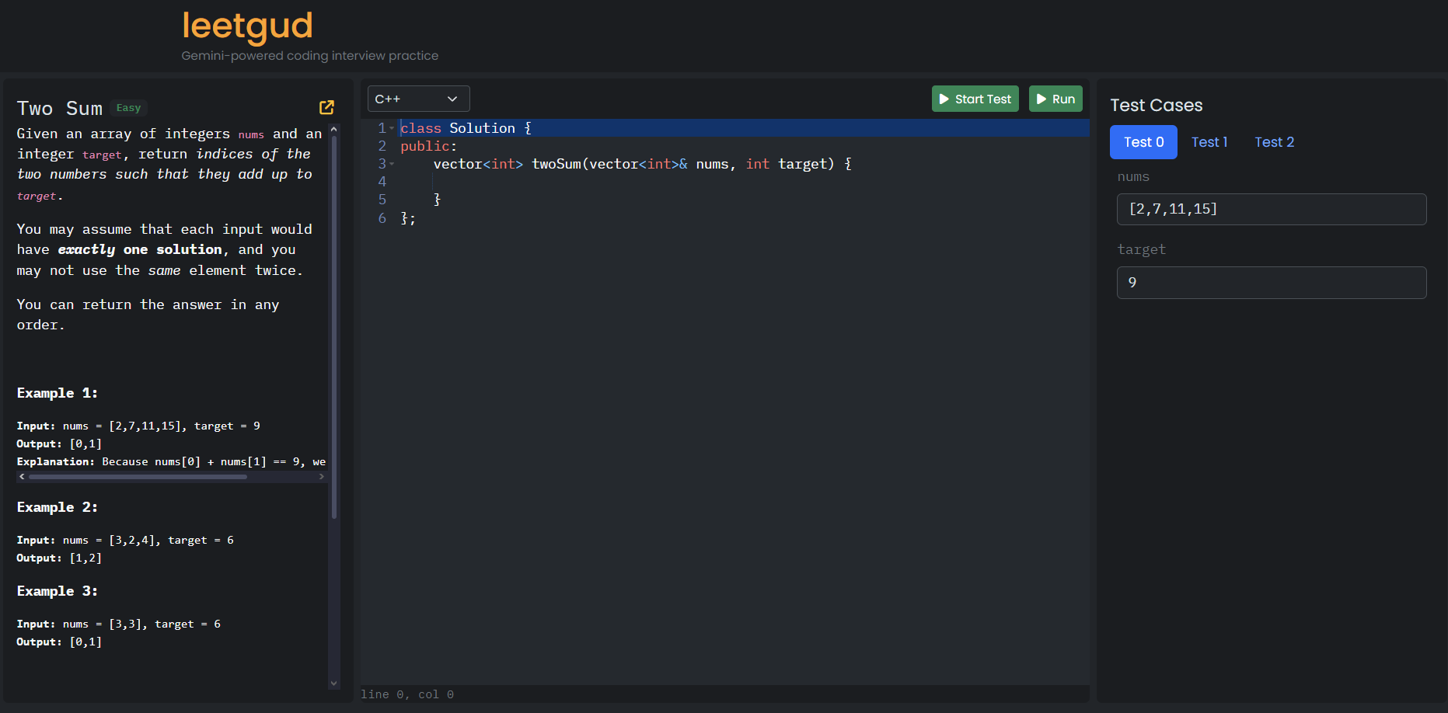Click the 'target' field label in Test Cases

(x=1141, y=249)
